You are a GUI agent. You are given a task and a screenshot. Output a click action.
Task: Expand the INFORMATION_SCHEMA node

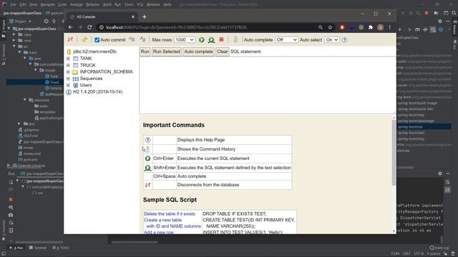(68, 71)
